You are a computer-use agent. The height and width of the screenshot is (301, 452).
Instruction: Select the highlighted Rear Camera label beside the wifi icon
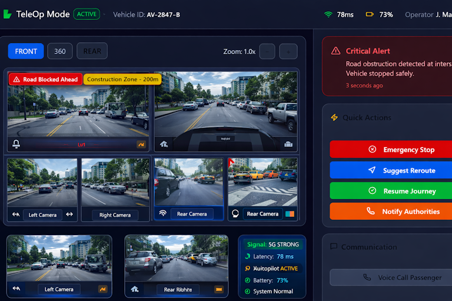coord(192,214)
